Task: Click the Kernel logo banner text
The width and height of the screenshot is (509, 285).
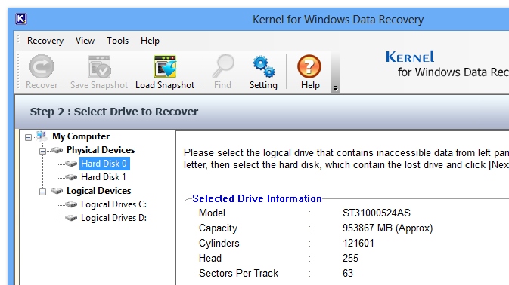Action: click(410, 57)
